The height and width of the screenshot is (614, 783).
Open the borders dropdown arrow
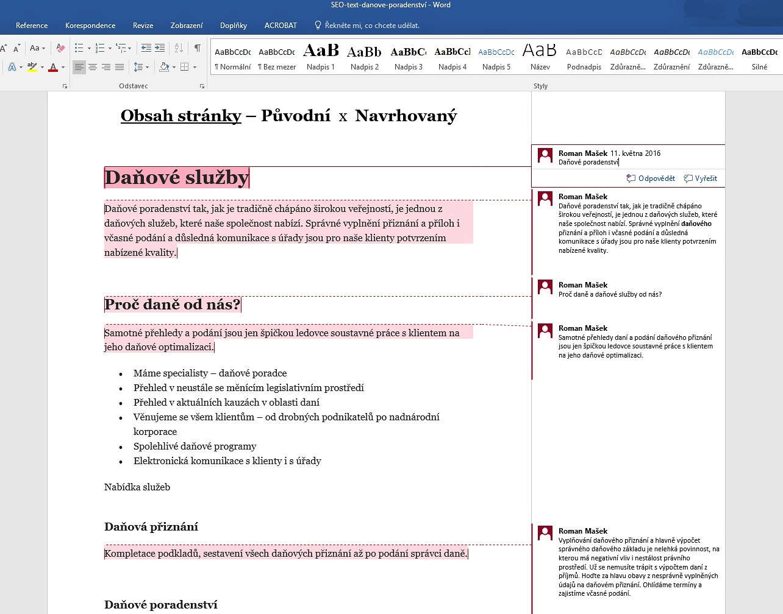coord(195,67)
